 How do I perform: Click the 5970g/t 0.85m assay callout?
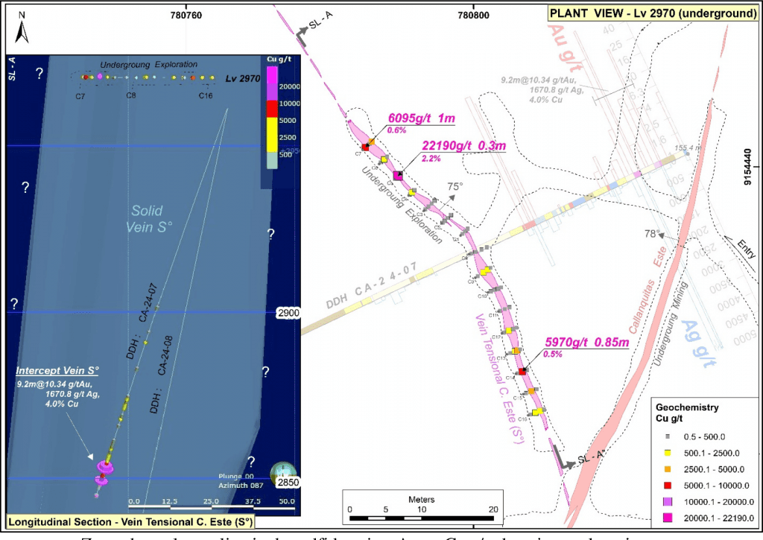(586, 342)
